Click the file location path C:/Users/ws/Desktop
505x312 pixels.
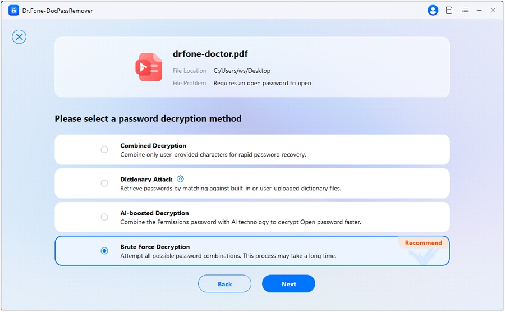tap(242, 71)
